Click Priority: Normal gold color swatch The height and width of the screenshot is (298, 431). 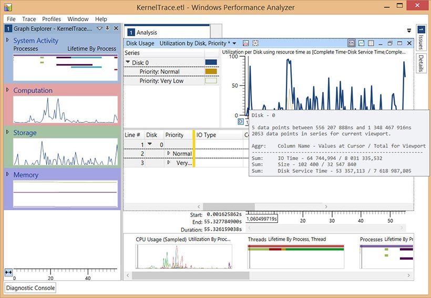(x=211, y=71)
